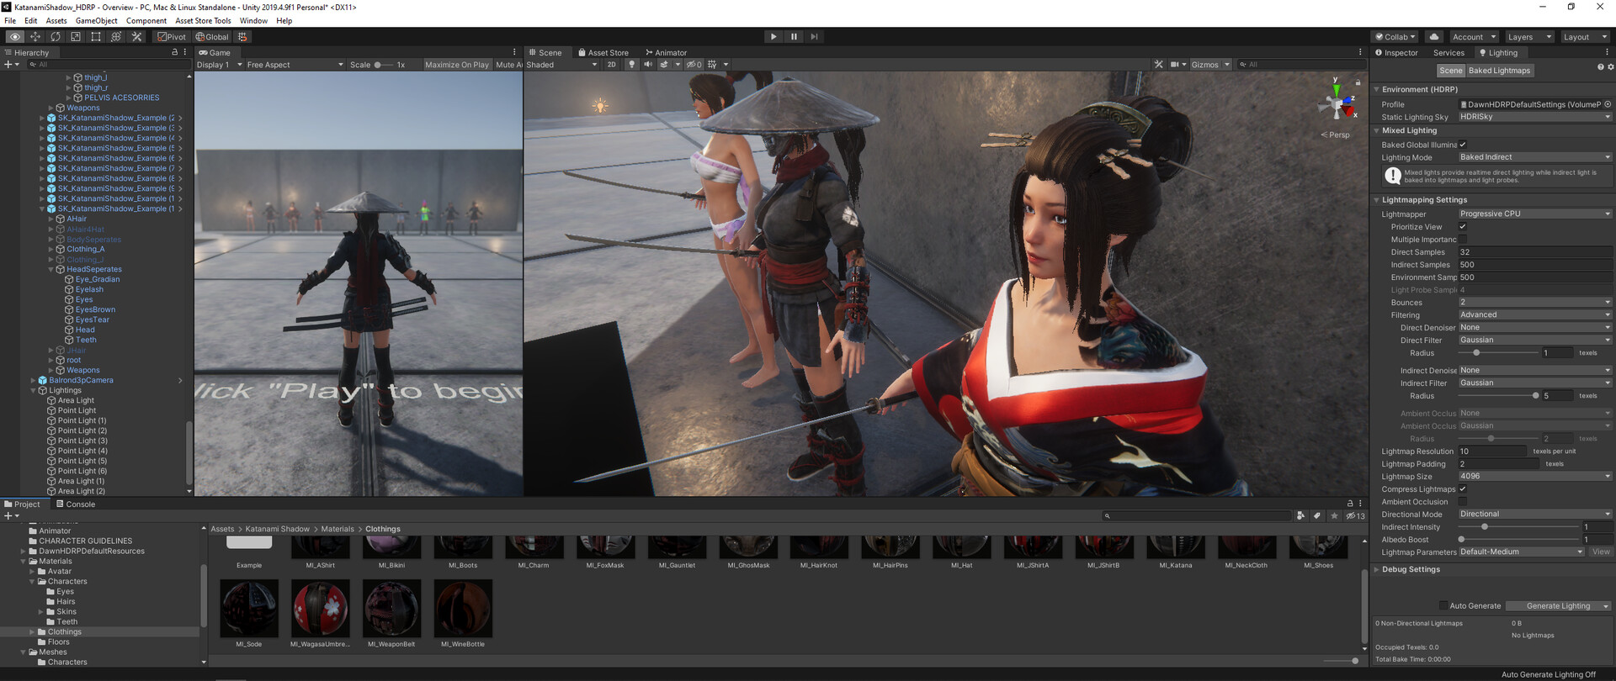Click the Pause button
Viewport: 1616px width, 681px height.
tap(794, 37)
